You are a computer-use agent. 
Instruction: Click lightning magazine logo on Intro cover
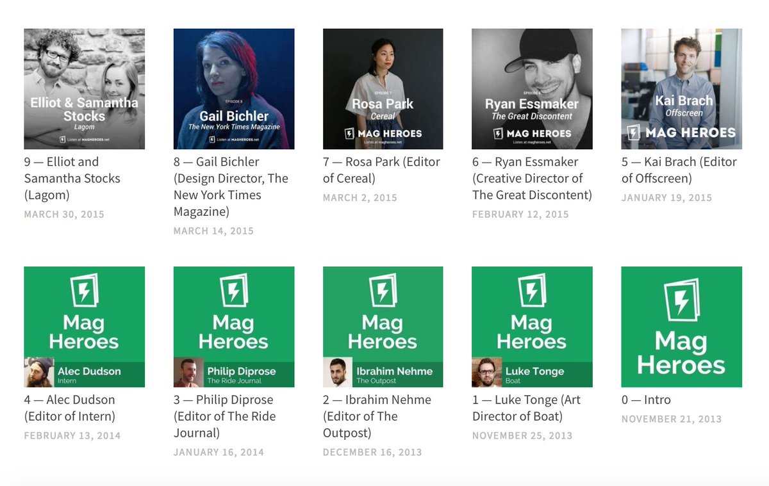coord(681,300)
